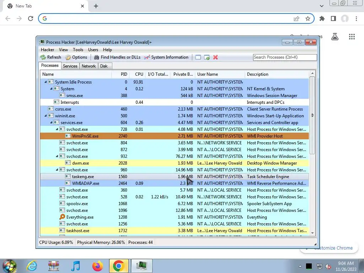Collapse the wininit.exe tree node
364x273 pixels.
[x=45, y=116]
